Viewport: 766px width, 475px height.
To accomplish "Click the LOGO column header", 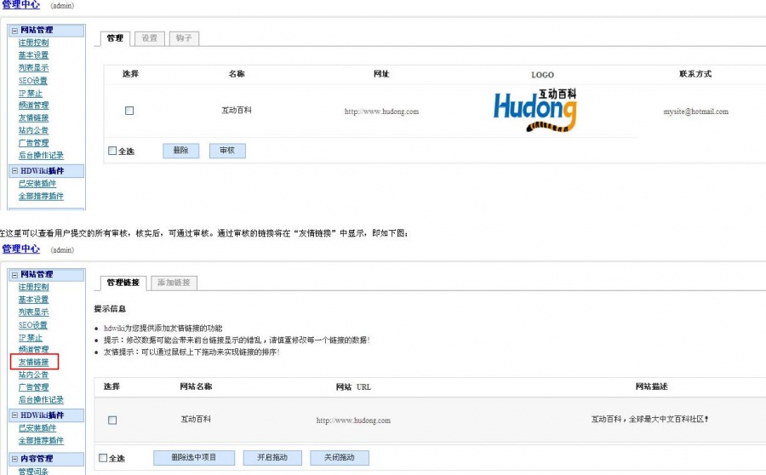I will [x=543, y=75].
